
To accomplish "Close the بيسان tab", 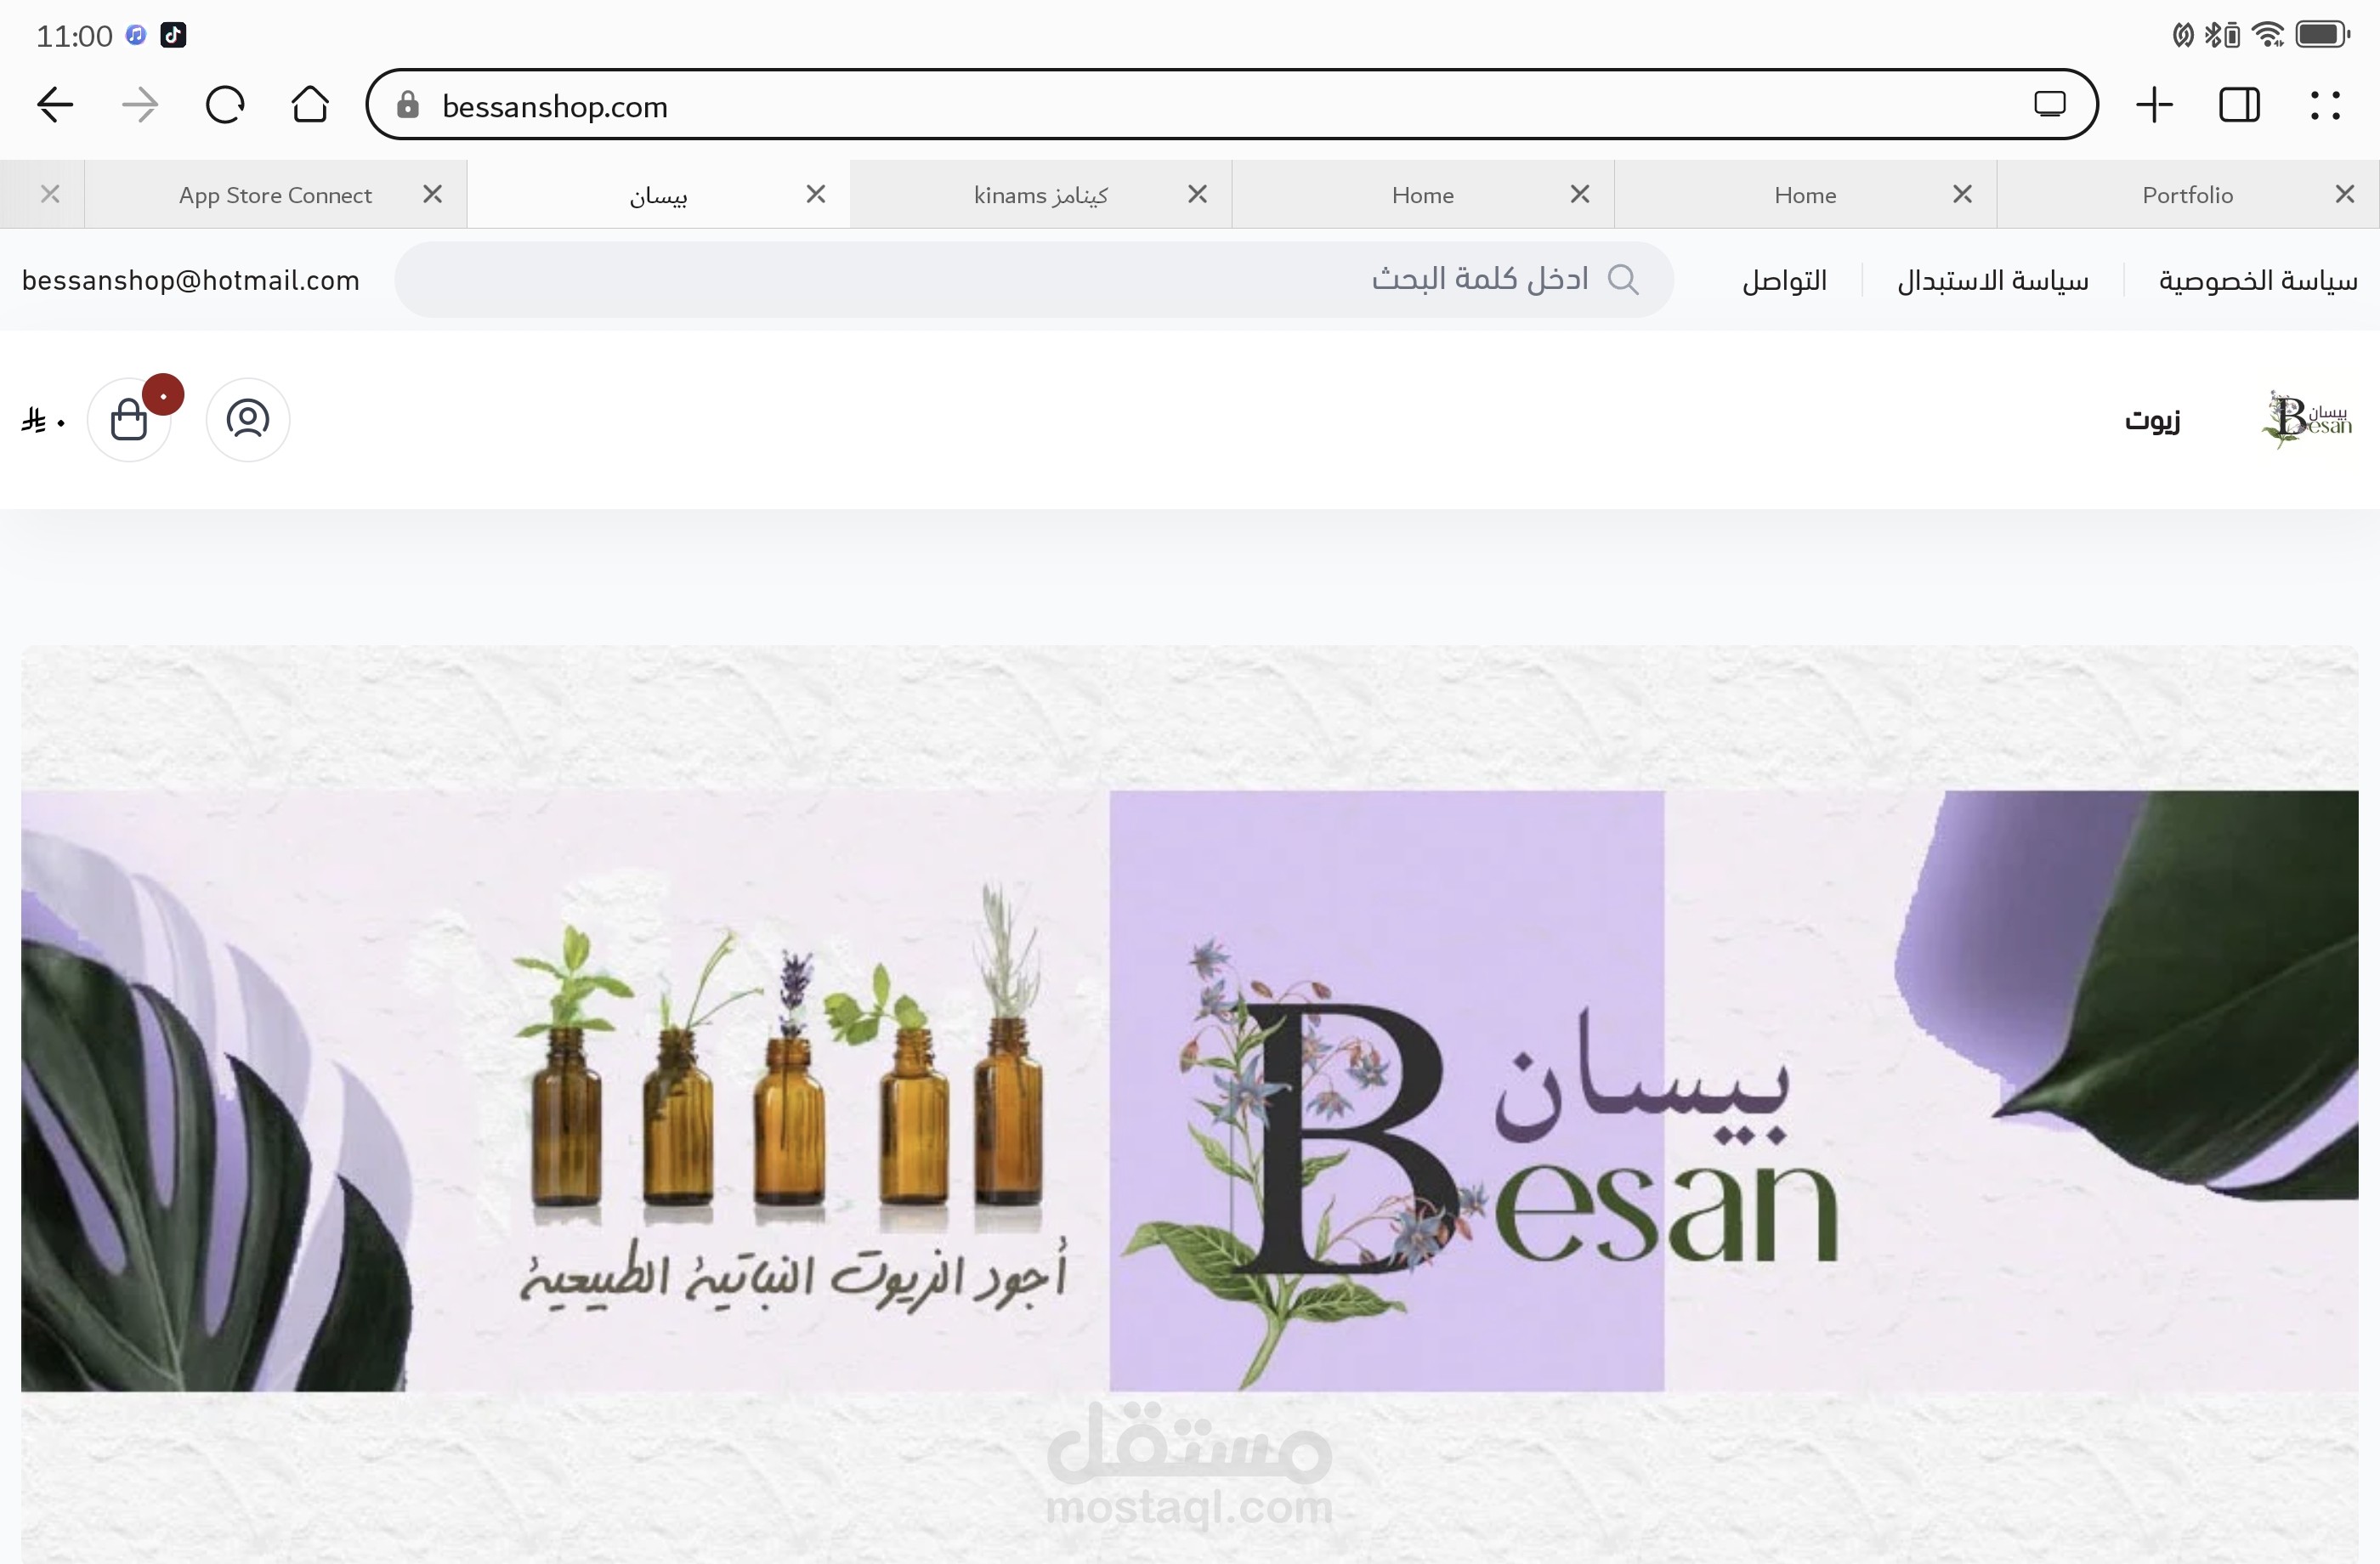I will pyautogui.click(x=815, y=194).
